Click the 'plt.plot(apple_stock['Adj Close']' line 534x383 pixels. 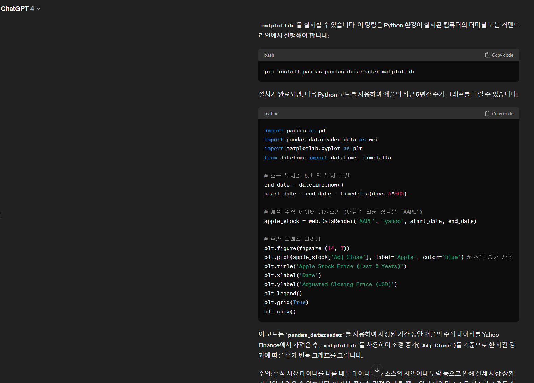388,257
